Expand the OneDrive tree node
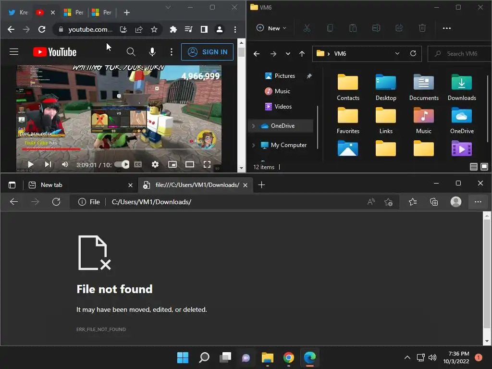The width and height of the screenshot is (492, 369). point(253,126)
